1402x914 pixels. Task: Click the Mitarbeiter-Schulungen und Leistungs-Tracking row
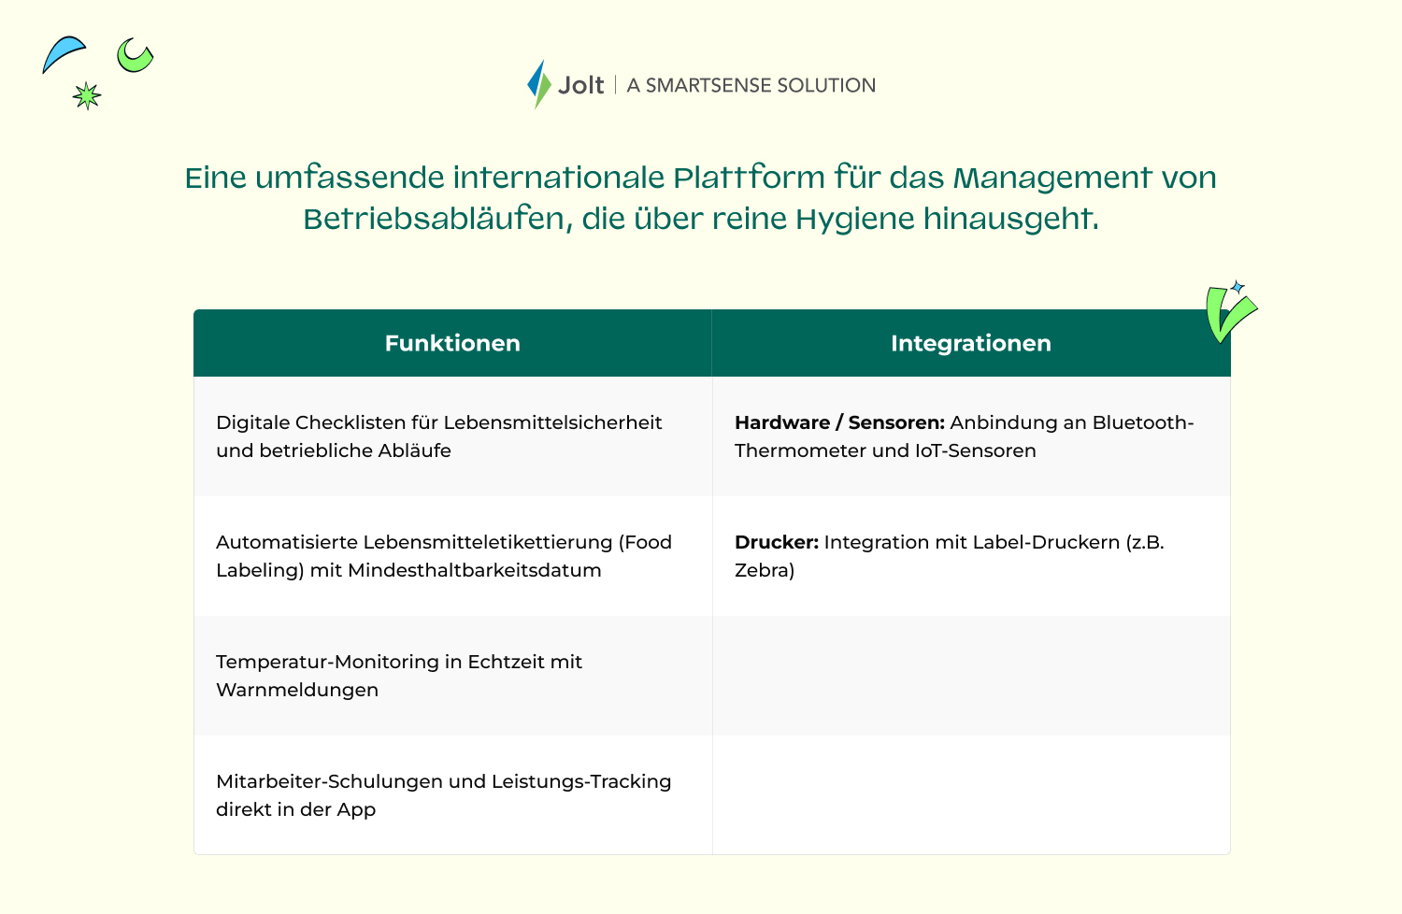pyautogui.click(x=443, y=795)
